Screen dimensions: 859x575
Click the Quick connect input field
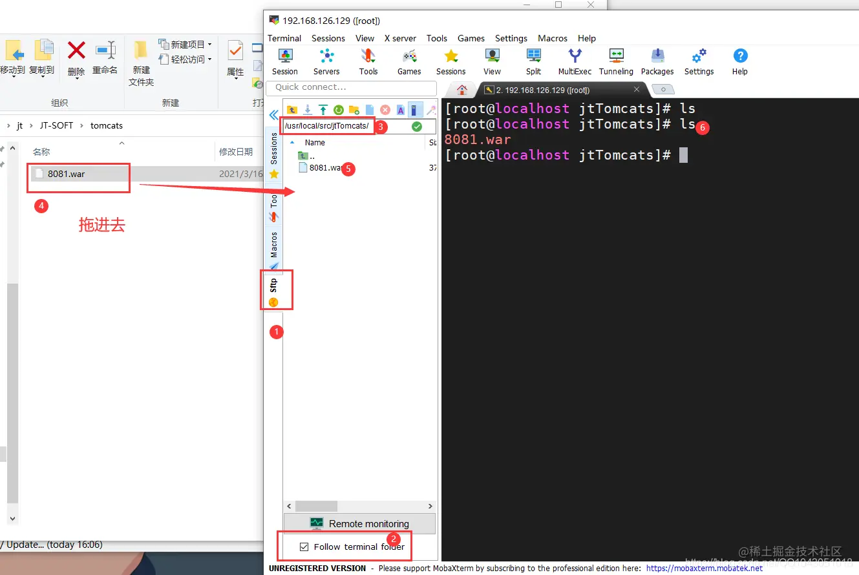pyautogui.click(x=352, y=87)
